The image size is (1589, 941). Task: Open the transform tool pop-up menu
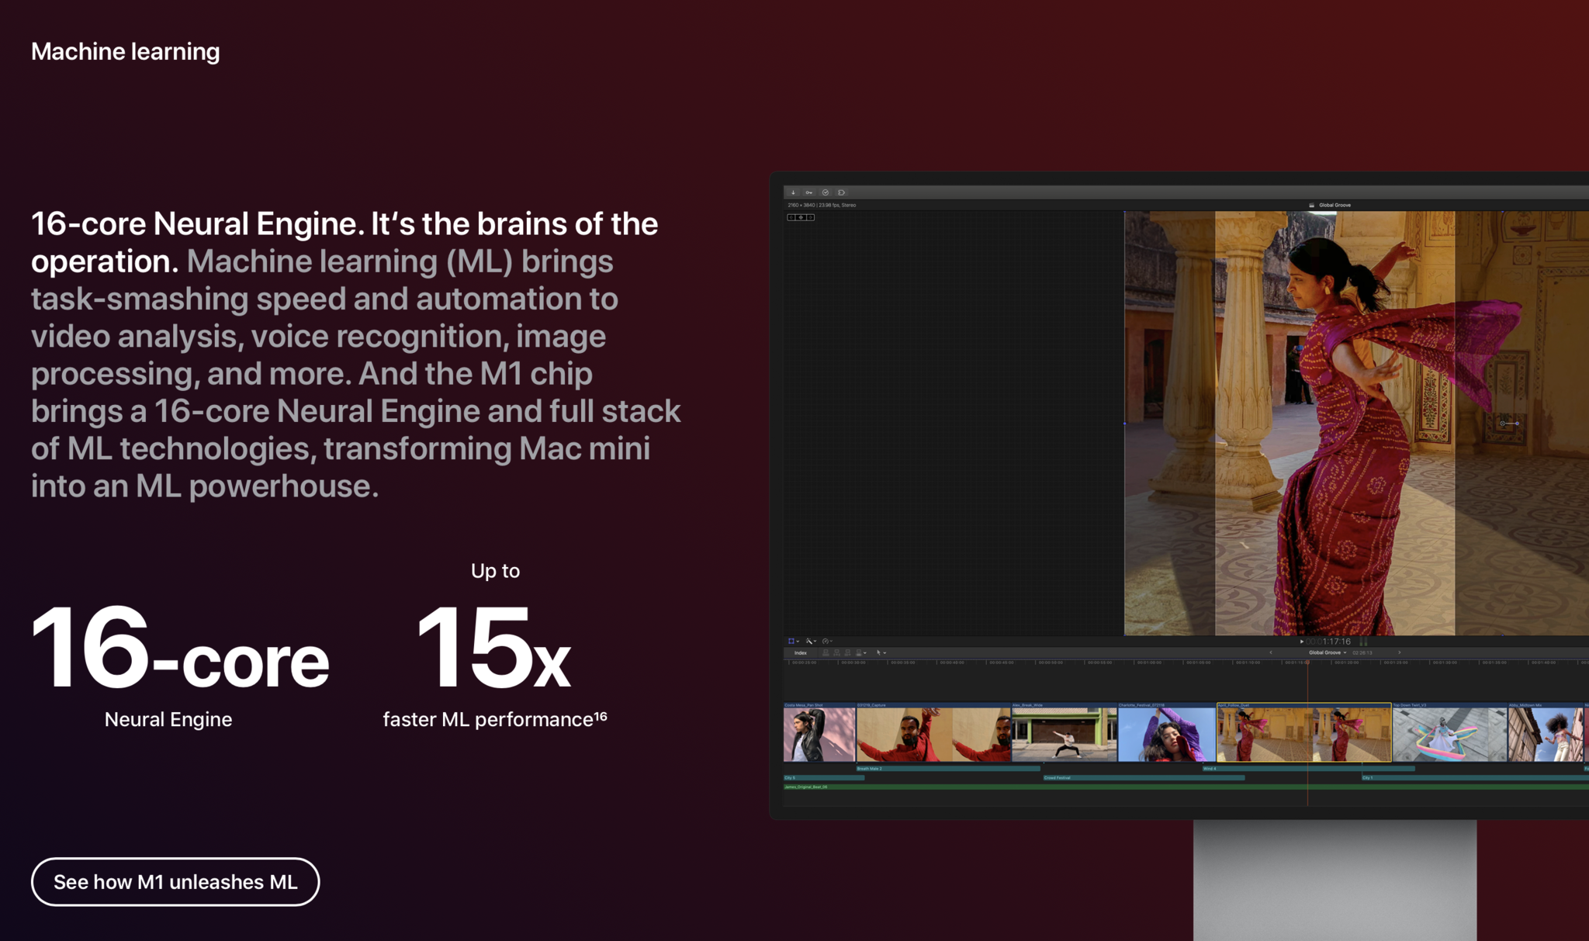coord(793,642)
